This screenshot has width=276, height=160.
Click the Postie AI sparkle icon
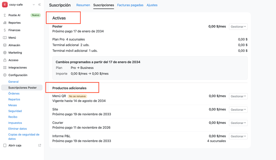tap(5, 15)
